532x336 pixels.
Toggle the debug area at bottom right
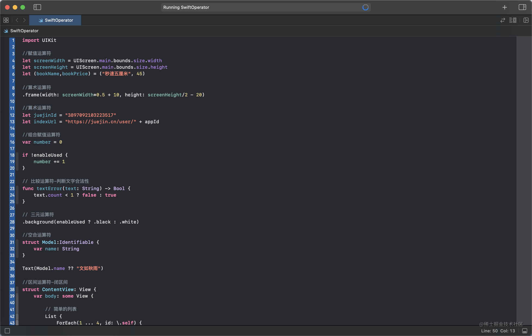pos(525,331)
